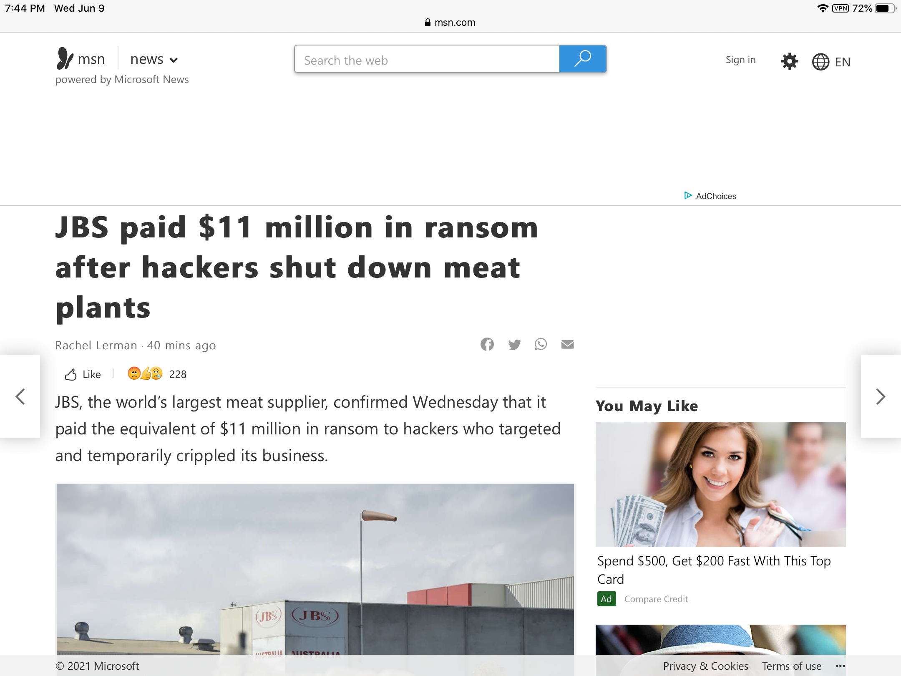
Task: Go to previous article arrow
Action: coord(20,396)
